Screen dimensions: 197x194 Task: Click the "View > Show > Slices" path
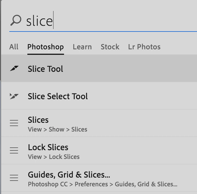click(x=57, y=129)
